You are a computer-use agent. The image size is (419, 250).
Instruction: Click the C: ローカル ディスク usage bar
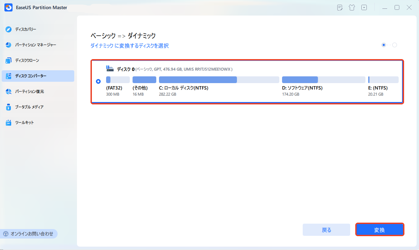(219, 80)
